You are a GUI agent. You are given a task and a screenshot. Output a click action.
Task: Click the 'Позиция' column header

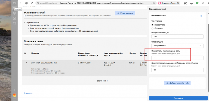(x=35, y=53)
